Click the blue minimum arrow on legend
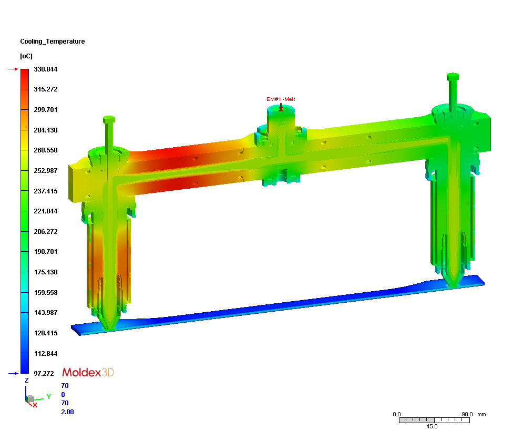 pos(13,373)
